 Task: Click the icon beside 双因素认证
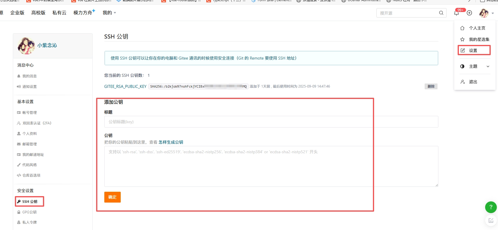pos(19,123)
